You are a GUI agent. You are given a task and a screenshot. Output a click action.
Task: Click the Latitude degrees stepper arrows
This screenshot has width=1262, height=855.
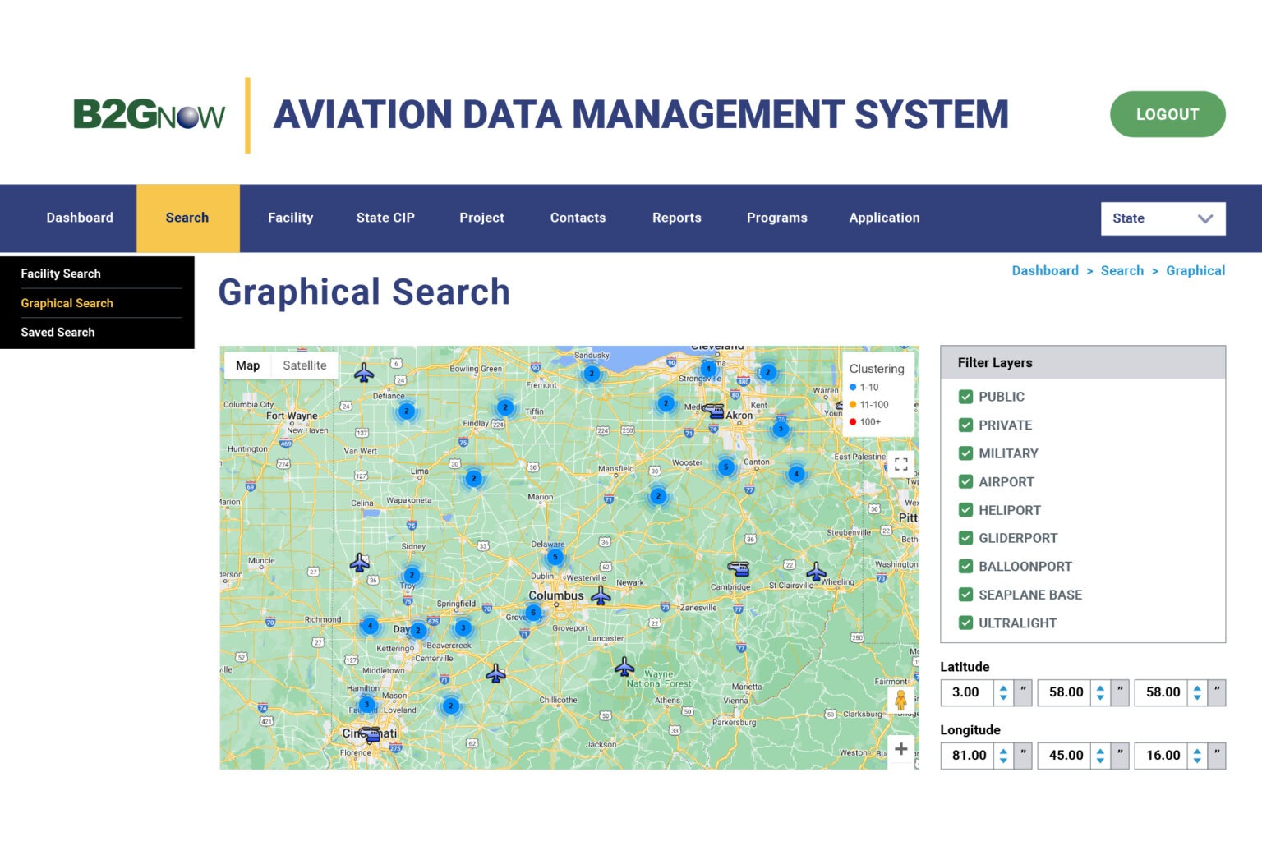coord(1003,692)
